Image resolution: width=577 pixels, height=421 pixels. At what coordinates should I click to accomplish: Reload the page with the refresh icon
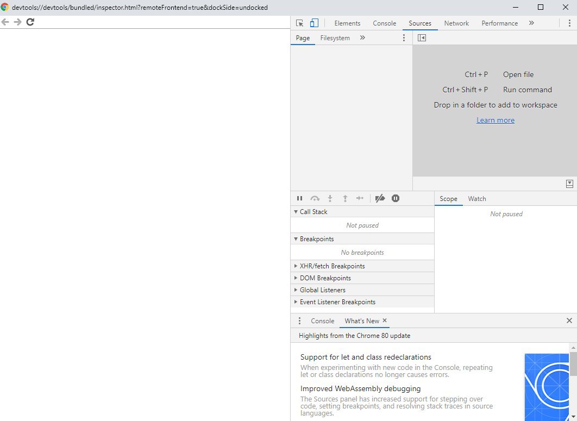30,22
